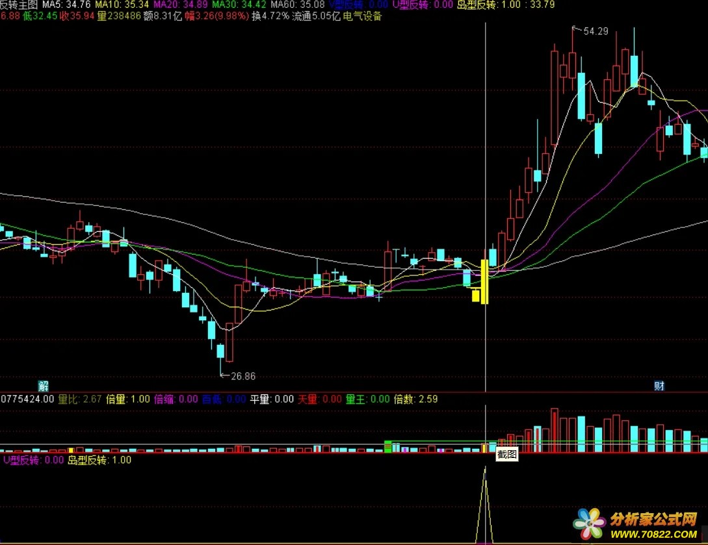Click the 量王: 0.00 label
The image size is (708, 545).
pyautogui.click(x=367, y=399)
